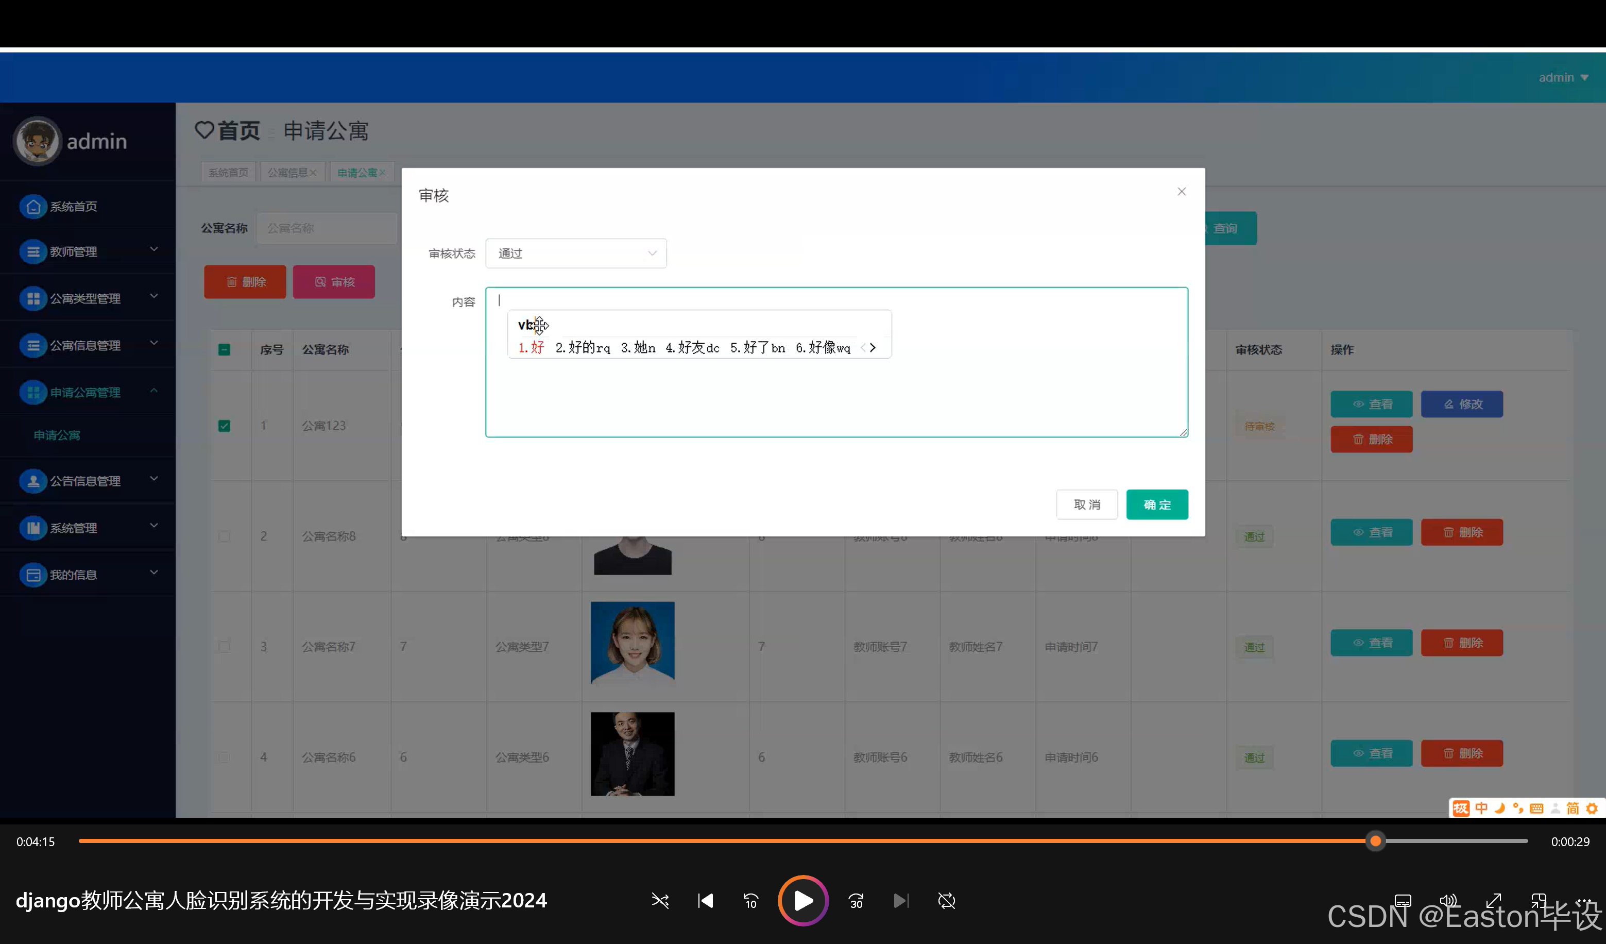Check the row 4 公寓名称6 checkbox
Screen dimensions: 1606x944
225,757
